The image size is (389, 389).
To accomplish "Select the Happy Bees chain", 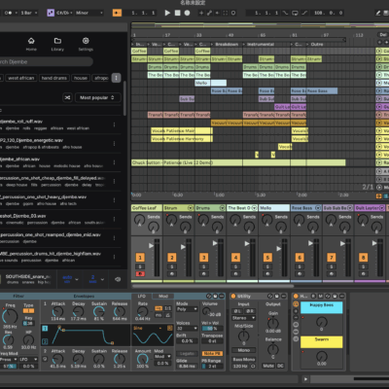I will click(x=321, y=307).
